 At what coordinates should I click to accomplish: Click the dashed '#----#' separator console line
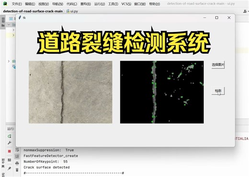coord(74,173)
